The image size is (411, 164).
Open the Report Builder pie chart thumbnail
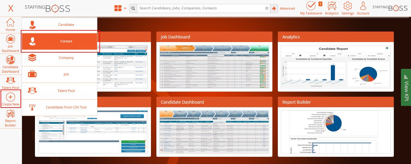pyautogui.click(x=336, y=132)
